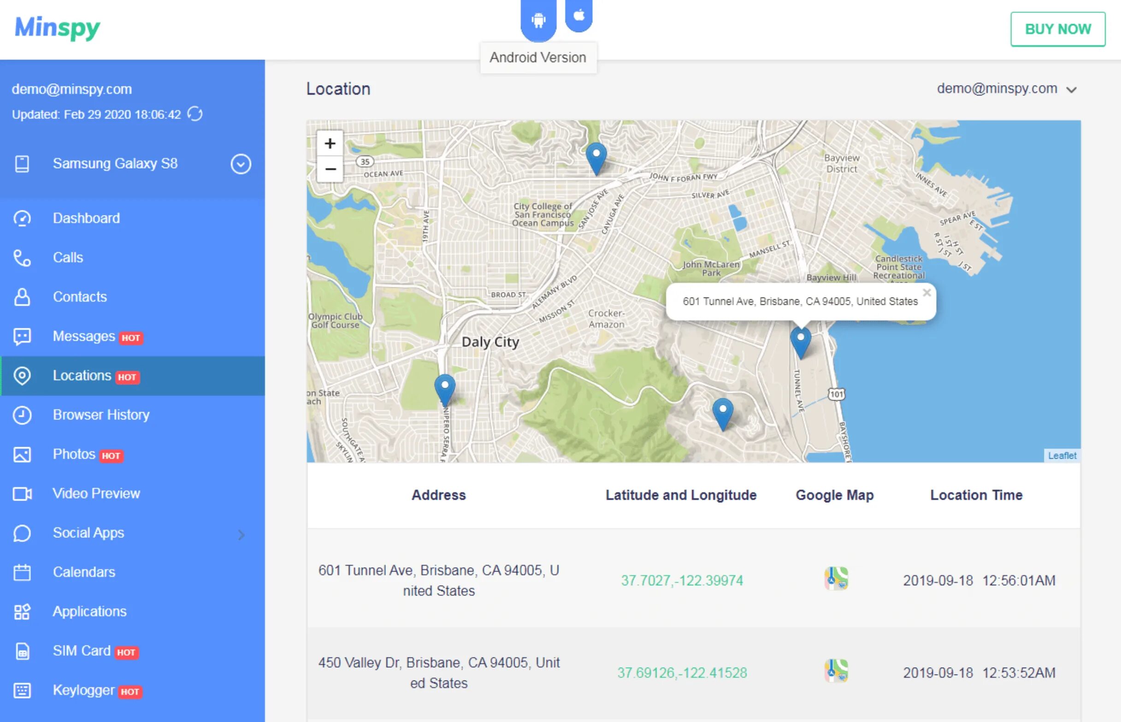Click the Locations icon in sidebar
Viewport: 1121px width, 722px height.
coord(21,375)
